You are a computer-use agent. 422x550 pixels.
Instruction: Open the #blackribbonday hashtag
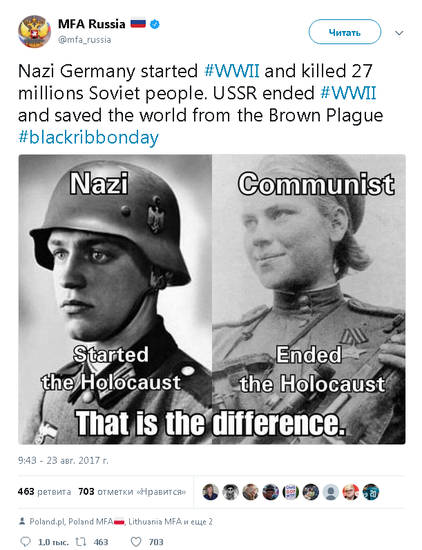point(88,137)
